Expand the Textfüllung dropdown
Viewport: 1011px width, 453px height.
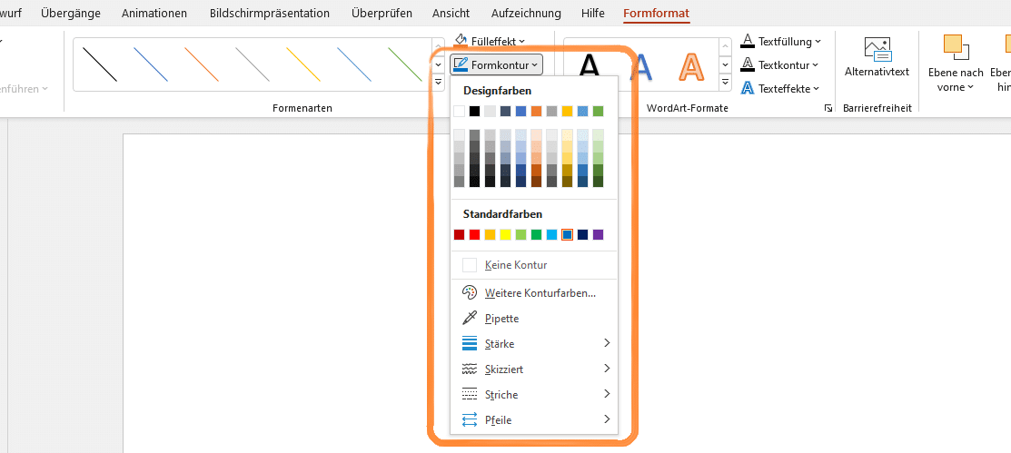(x=781, y=41)
